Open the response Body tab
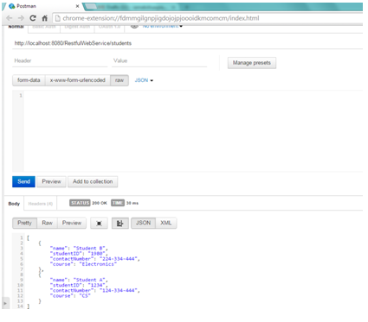 click(14, 204)
